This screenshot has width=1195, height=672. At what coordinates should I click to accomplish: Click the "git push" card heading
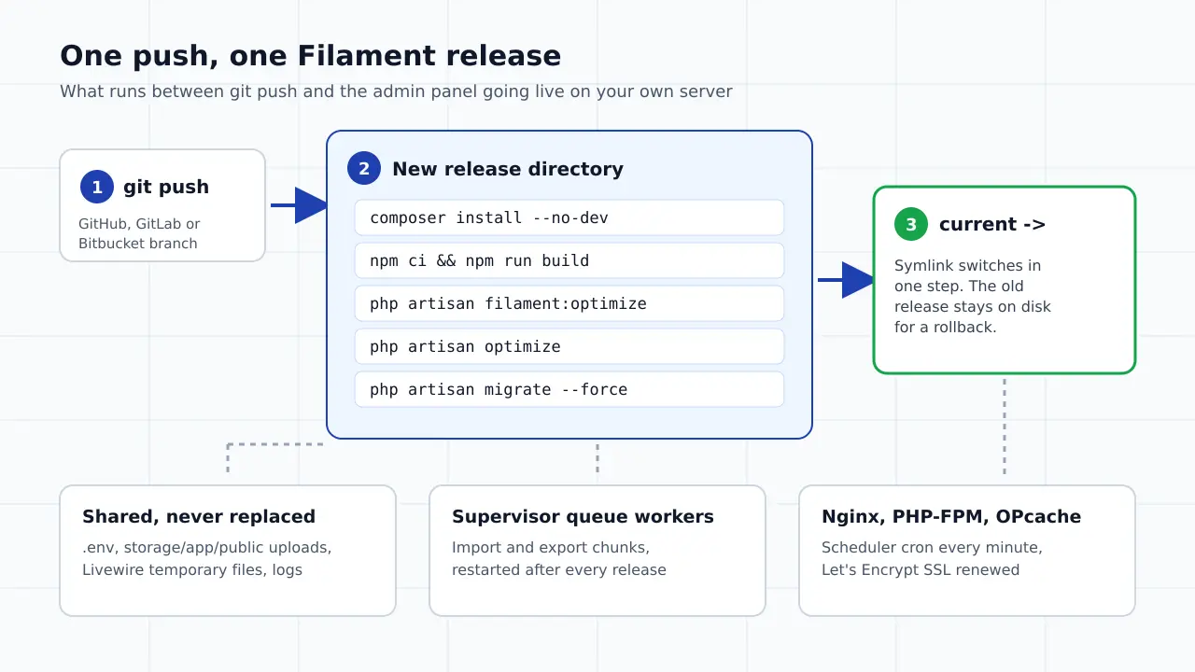166,187
